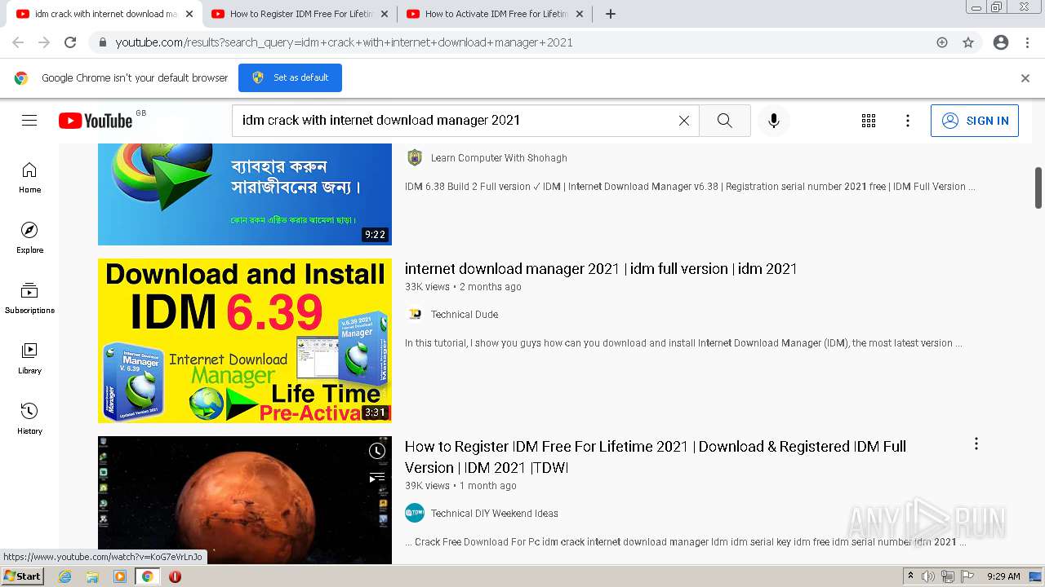Open the IDM 6.39 Download and Install thumbnail

click(x=245, y=341)
